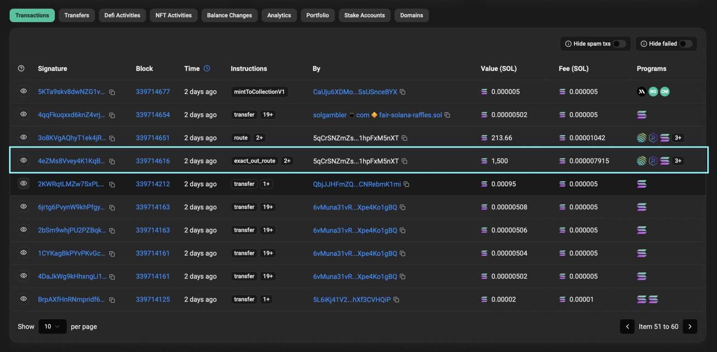
Task: Enable the Hide failed switch
Action: (x=685, y=44)
